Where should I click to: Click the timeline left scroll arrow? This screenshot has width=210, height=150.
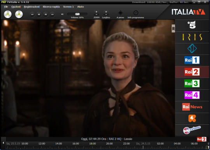pos(3,143)
